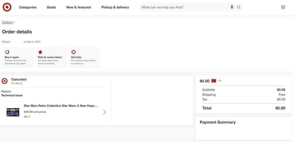Open the Star Wars Retro Collection product title
Screen dimensions: 295x142
pos(60,106)
